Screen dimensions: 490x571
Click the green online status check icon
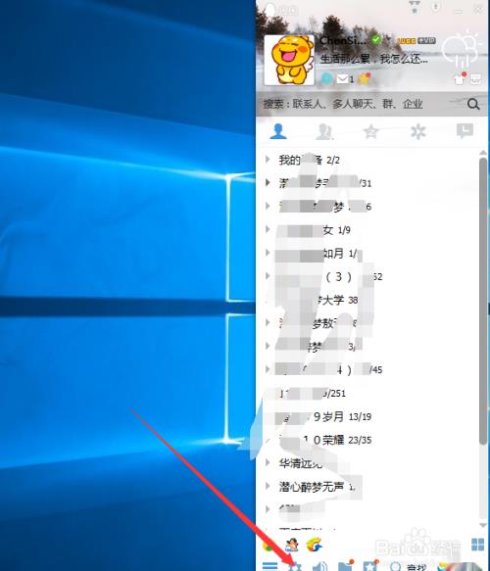tap(376, 39)
